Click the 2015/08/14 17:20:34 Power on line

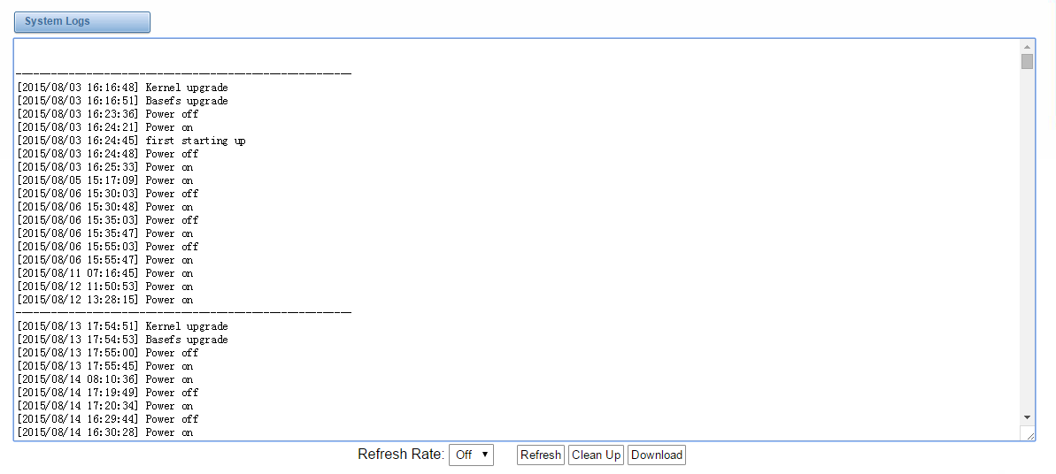click(x=105, y=406)
